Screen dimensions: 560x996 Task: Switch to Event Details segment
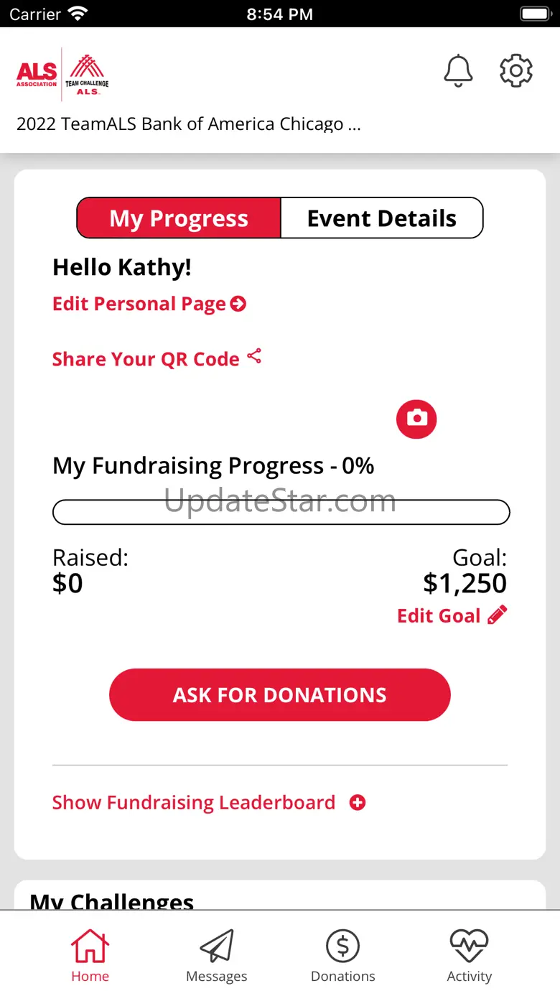[x=381, y=218]
